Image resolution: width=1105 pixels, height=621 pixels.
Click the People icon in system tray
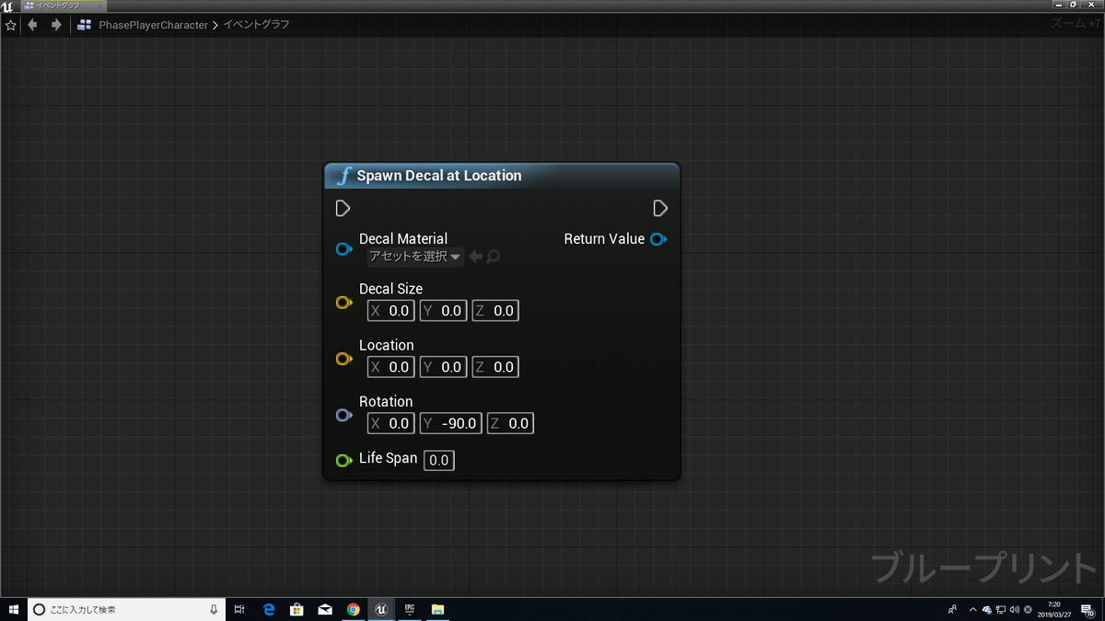click(x=952, y=609)
